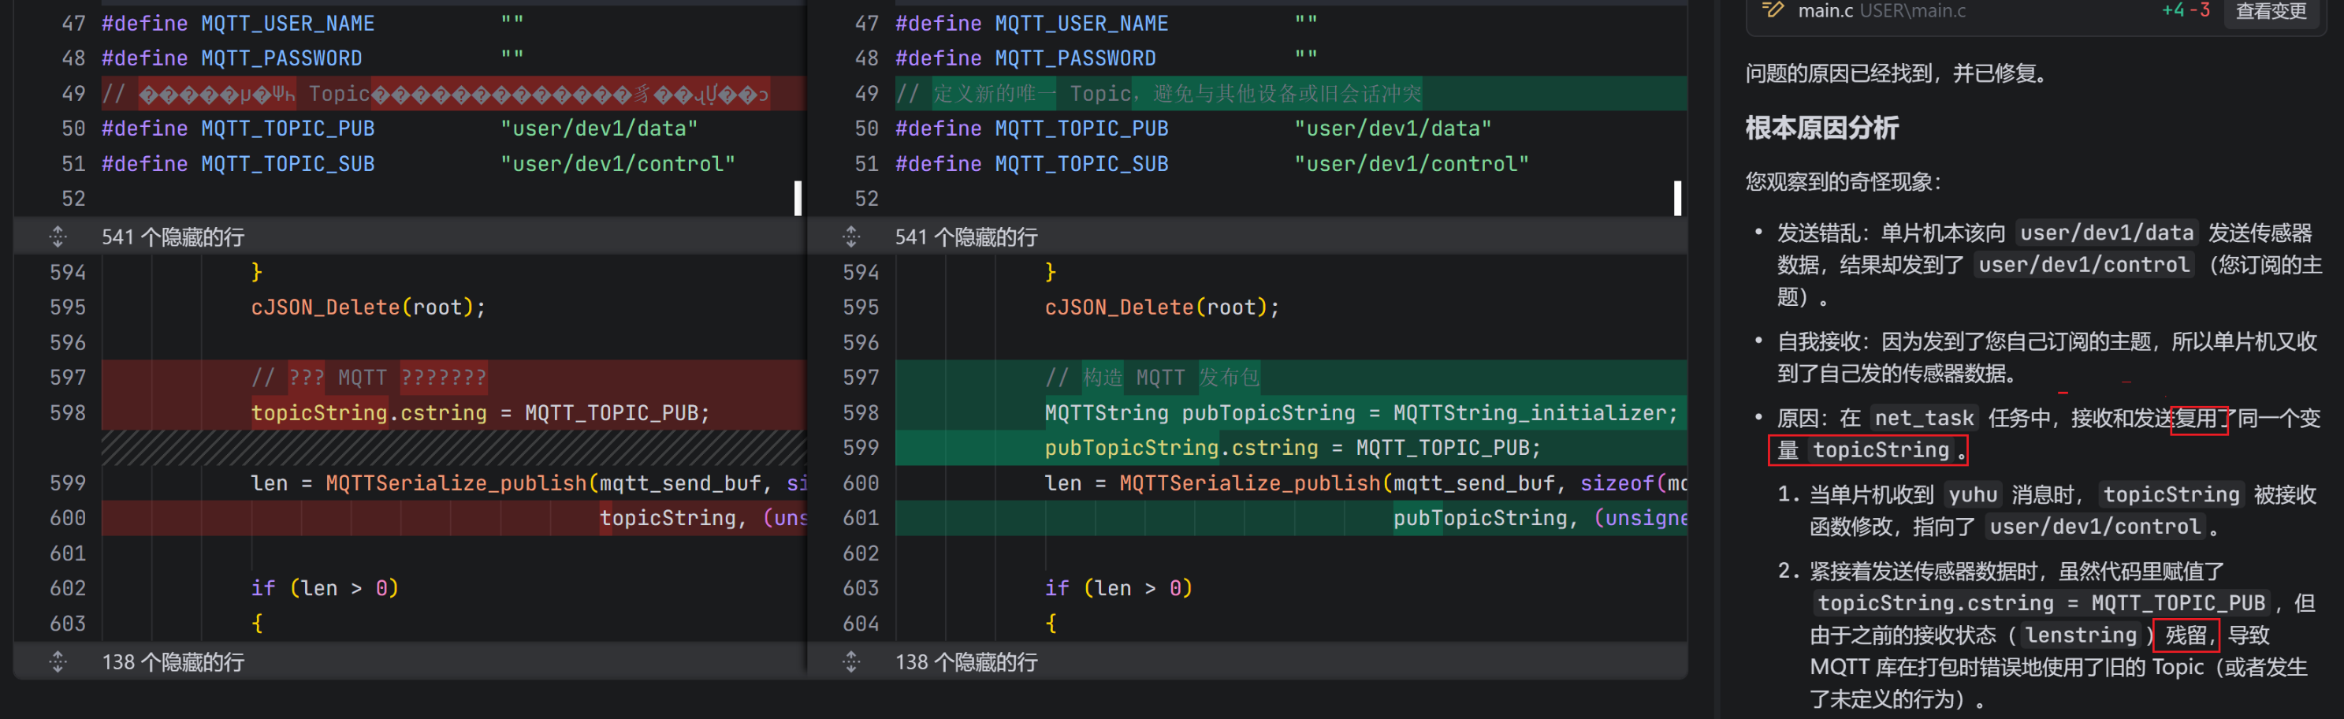Select yuhu inline code tag in explanation
The image size is (2344, 719).
click(x=1973, y=494)
